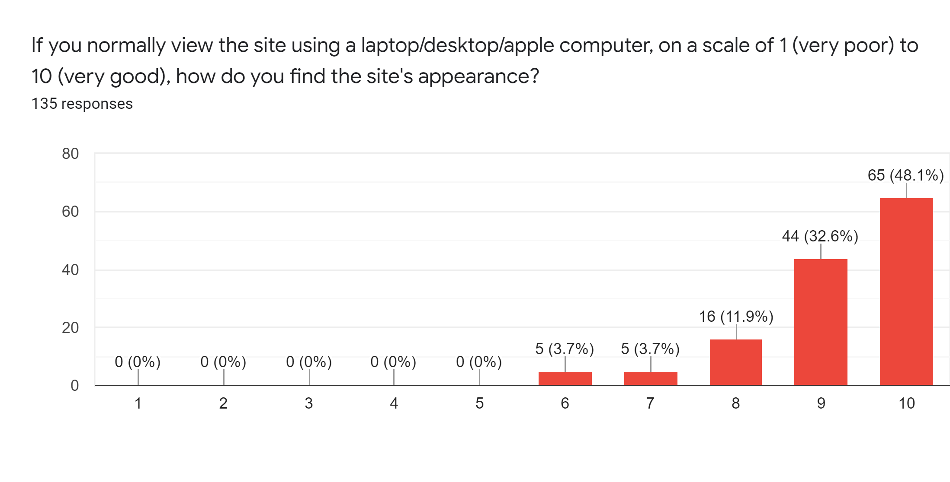Click the 20 label on the vertical axis

point(71,328)
